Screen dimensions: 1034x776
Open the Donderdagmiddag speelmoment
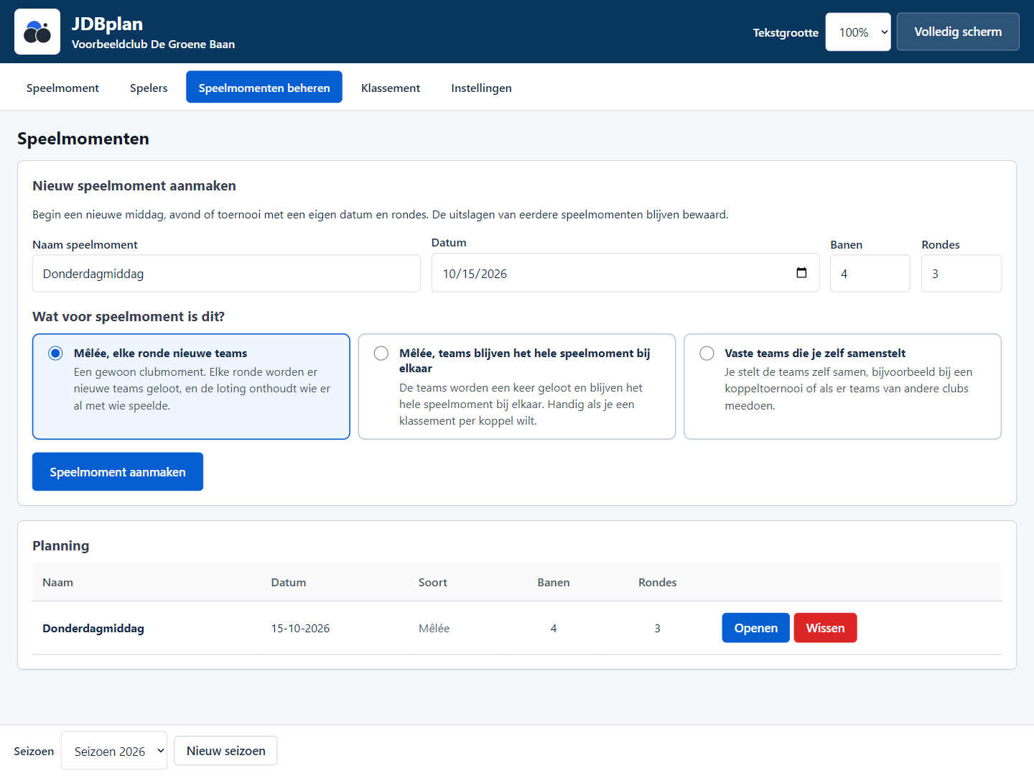[x=755, y=628]
